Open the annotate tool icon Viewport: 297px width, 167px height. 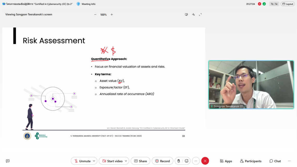(x=193, y=15)
